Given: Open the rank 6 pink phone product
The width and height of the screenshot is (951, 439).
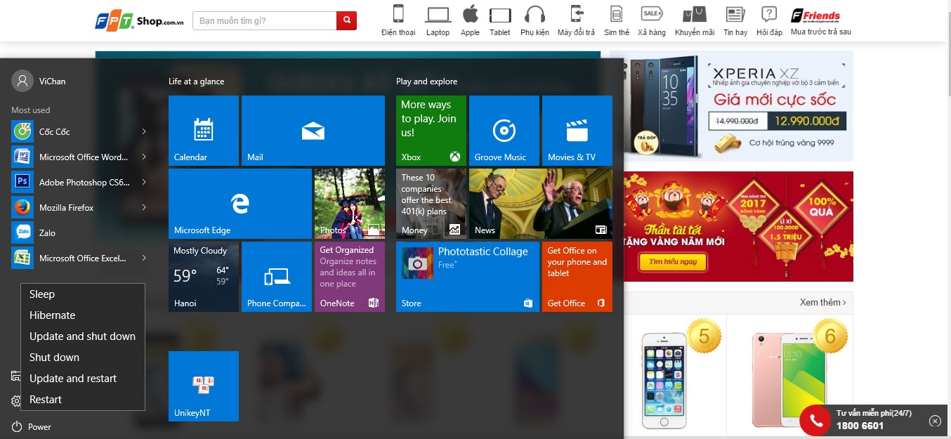Looking at the screenshot, I should coord(789,376).
